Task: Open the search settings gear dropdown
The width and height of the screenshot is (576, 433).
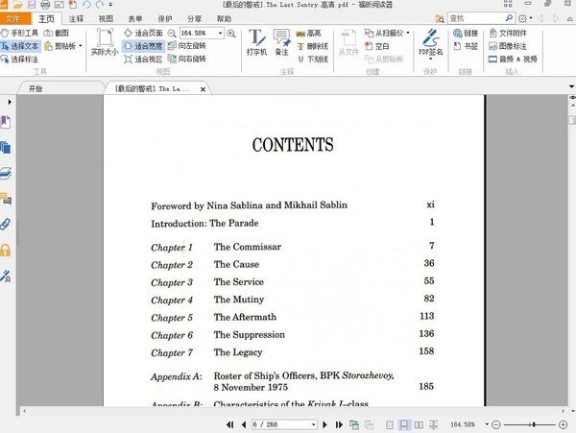Action: point(525,18)
